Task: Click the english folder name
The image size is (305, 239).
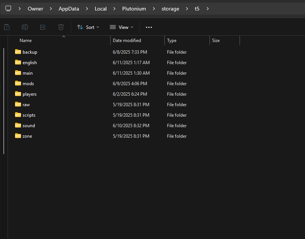Action: click(x=30, y=62)
